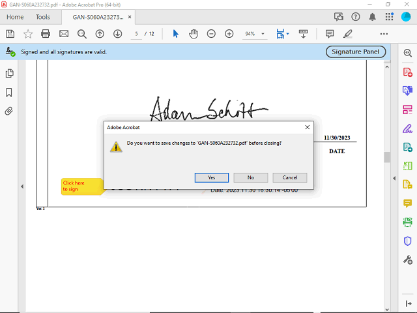This screenshot has width=417, height=313.
Task: Open the notifications bell
Action: [372, 17]
